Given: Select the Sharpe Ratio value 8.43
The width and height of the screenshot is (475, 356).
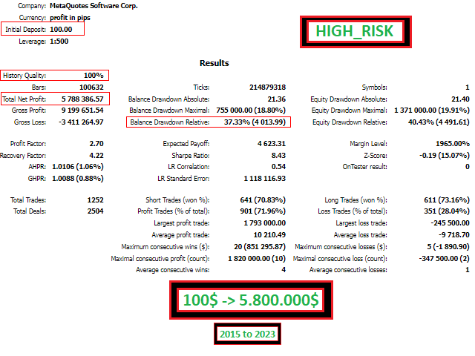Looking at the screenshot, I should tap(278, 155).
